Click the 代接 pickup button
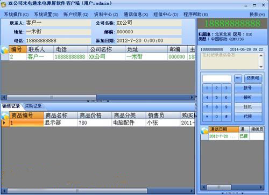Image resolution: width=269 pixels, height=195 pixels. (248, 117)
